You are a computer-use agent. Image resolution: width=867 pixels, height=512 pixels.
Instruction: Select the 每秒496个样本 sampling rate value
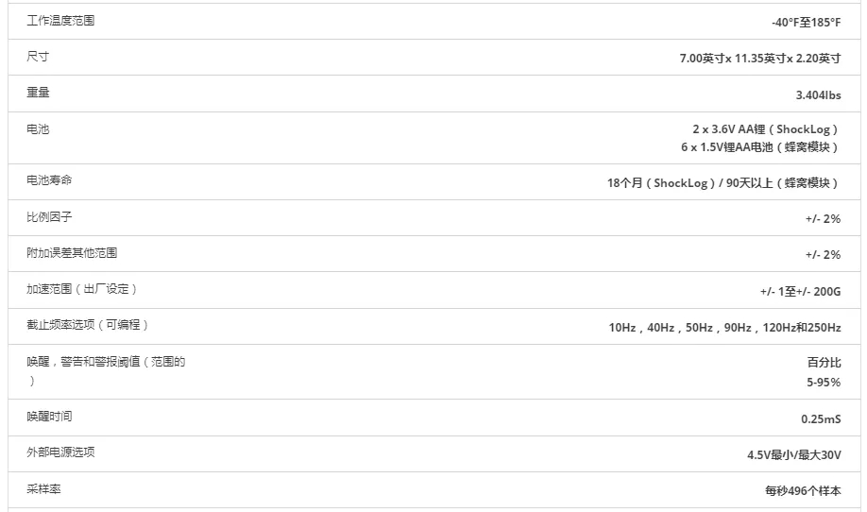tap(803, 490)
